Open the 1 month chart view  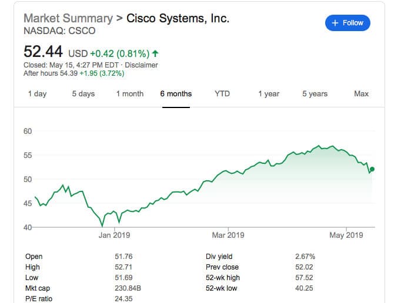(x=130, y=94)
